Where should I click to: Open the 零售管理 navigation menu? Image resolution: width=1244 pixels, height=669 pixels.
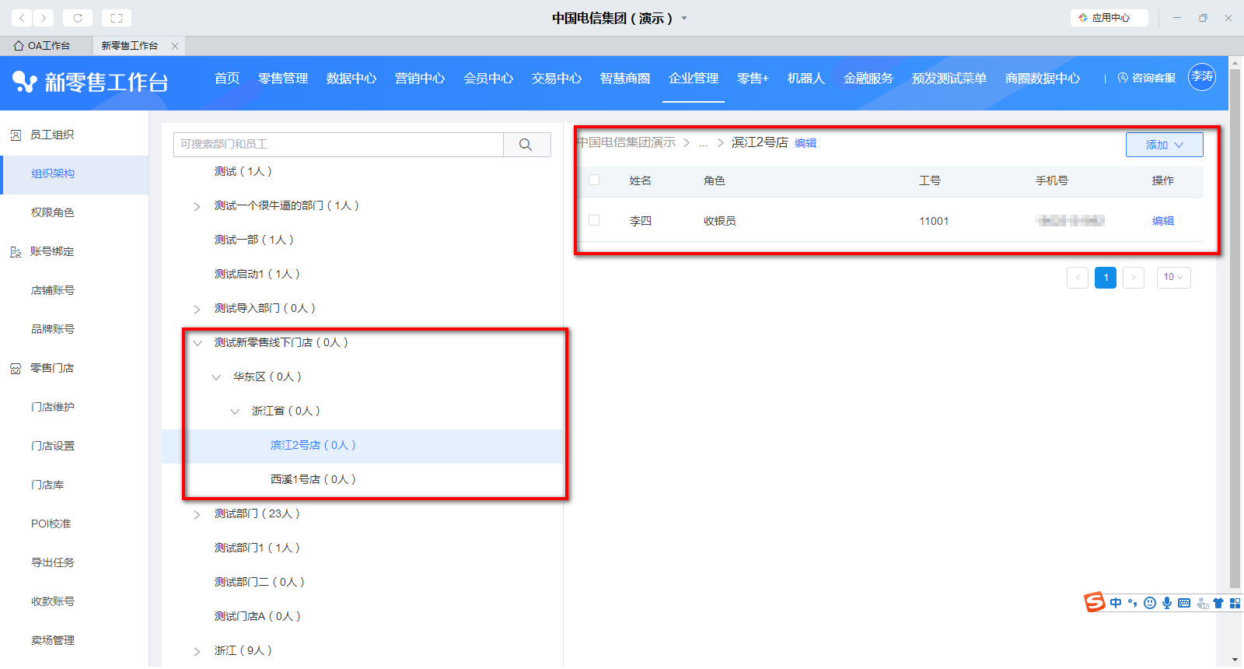[x=283, y=79]
